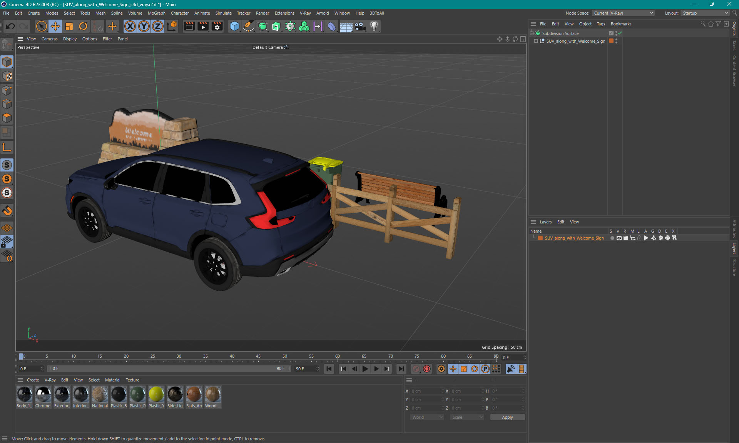This screenshot has height=443, width=739.
Task: Click Record Active Objects button
Action: tap(416, 369)
